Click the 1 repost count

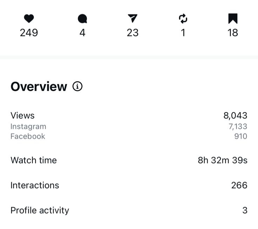(183, 33)
